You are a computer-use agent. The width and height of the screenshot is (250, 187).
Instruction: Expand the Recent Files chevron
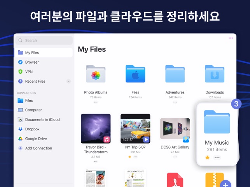pos(68,81)
